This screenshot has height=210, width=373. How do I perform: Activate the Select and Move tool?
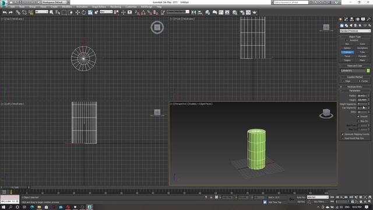78,12
